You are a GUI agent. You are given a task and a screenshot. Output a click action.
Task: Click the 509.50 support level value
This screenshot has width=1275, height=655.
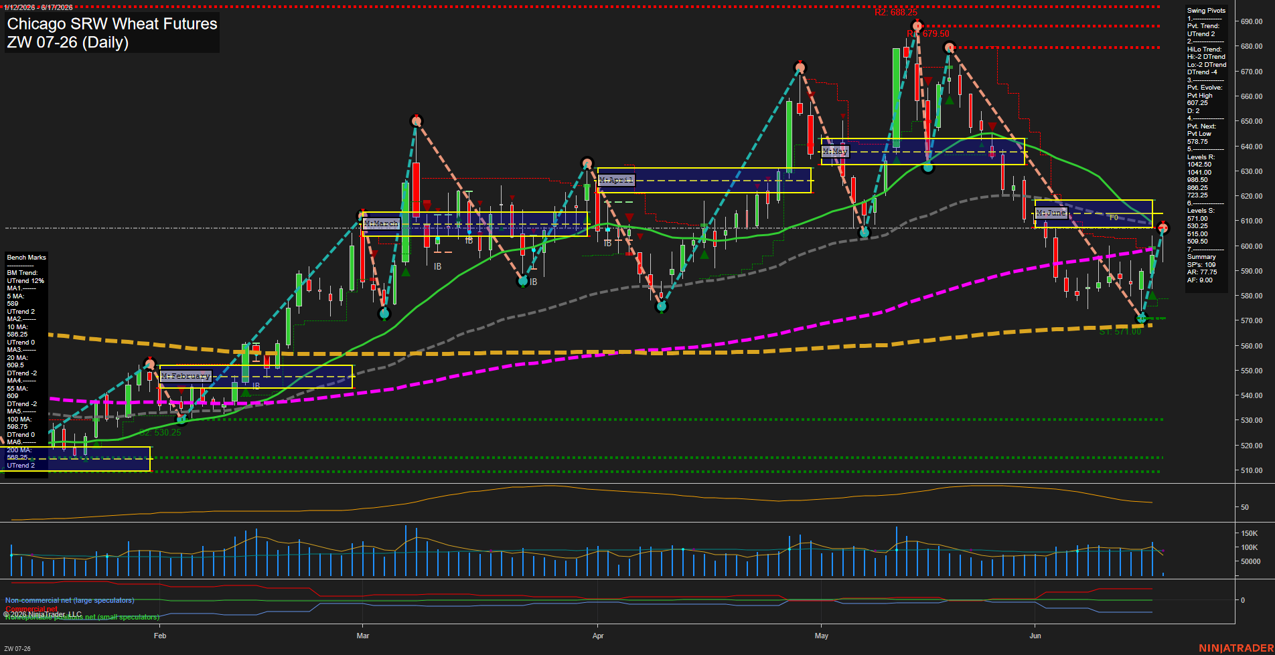coord(1197,242)
